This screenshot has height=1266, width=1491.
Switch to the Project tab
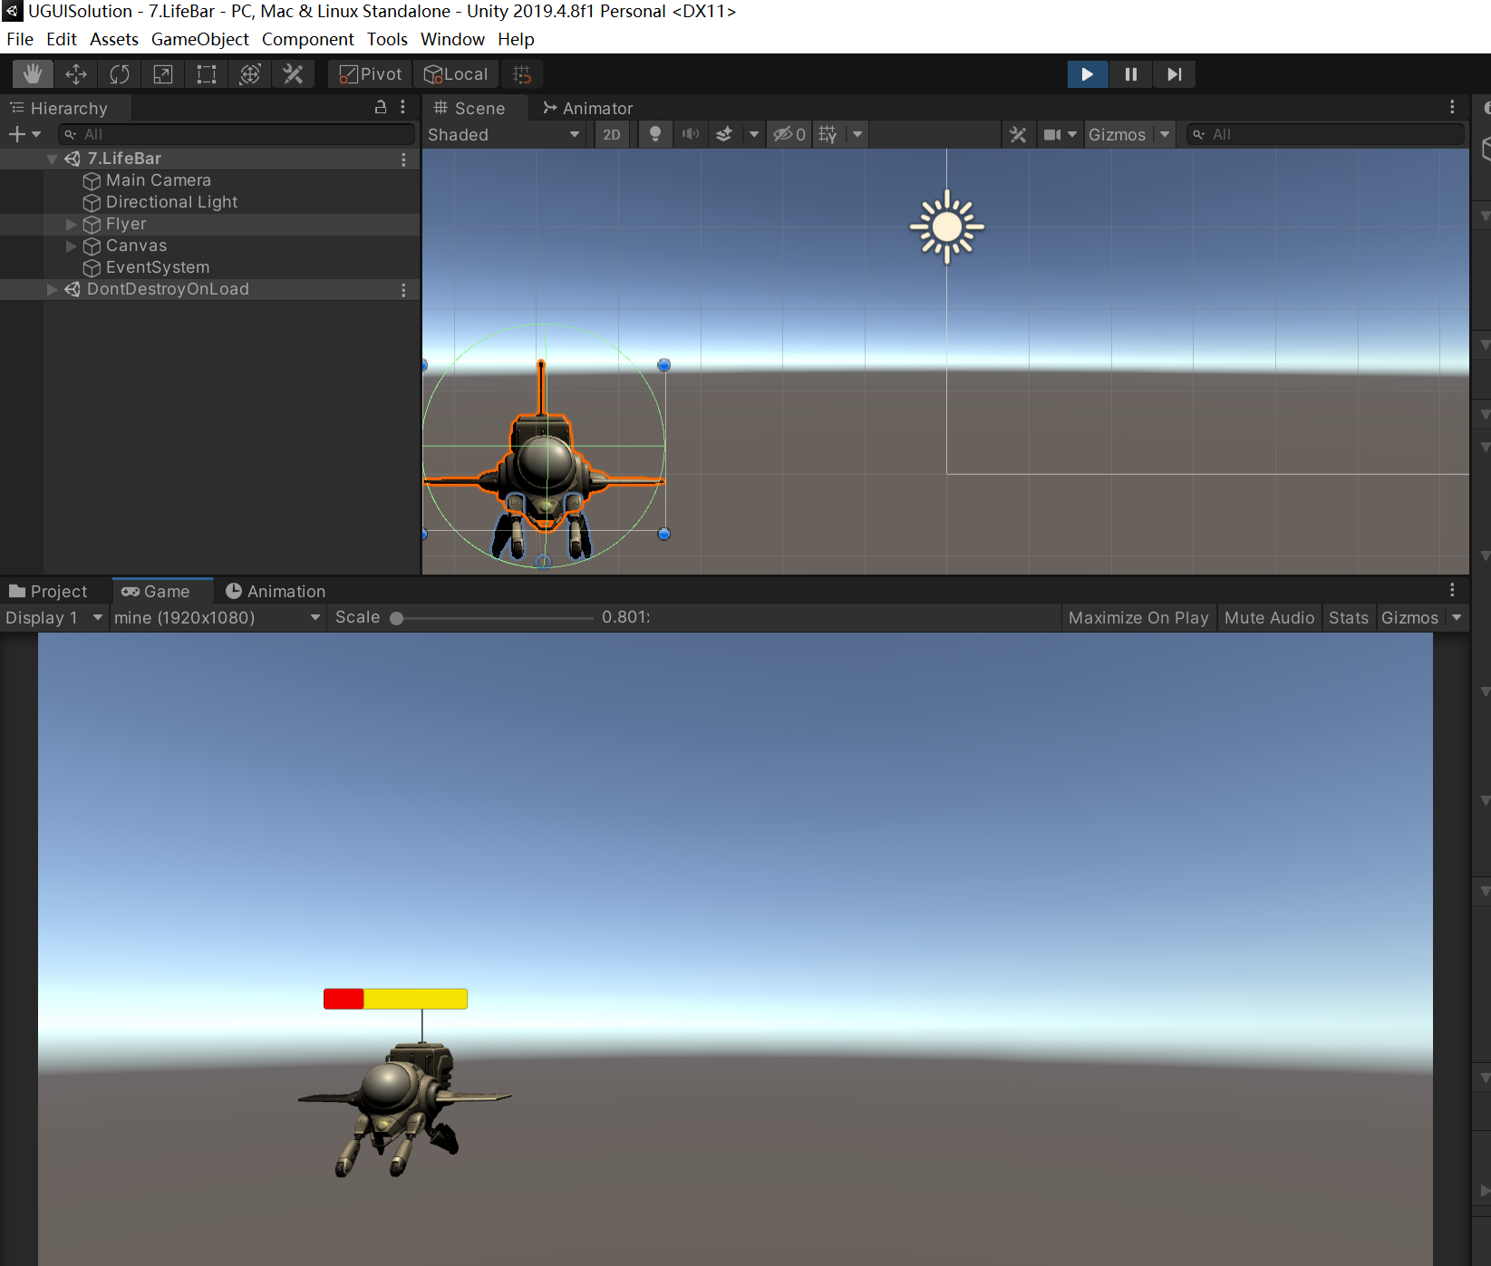tap(48, 592)
